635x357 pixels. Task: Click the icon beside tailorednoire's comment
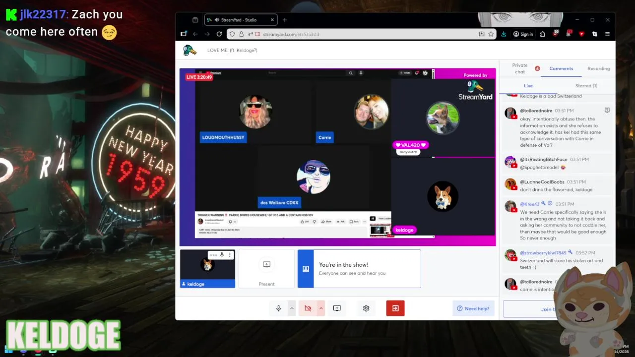tap(607, 110)
